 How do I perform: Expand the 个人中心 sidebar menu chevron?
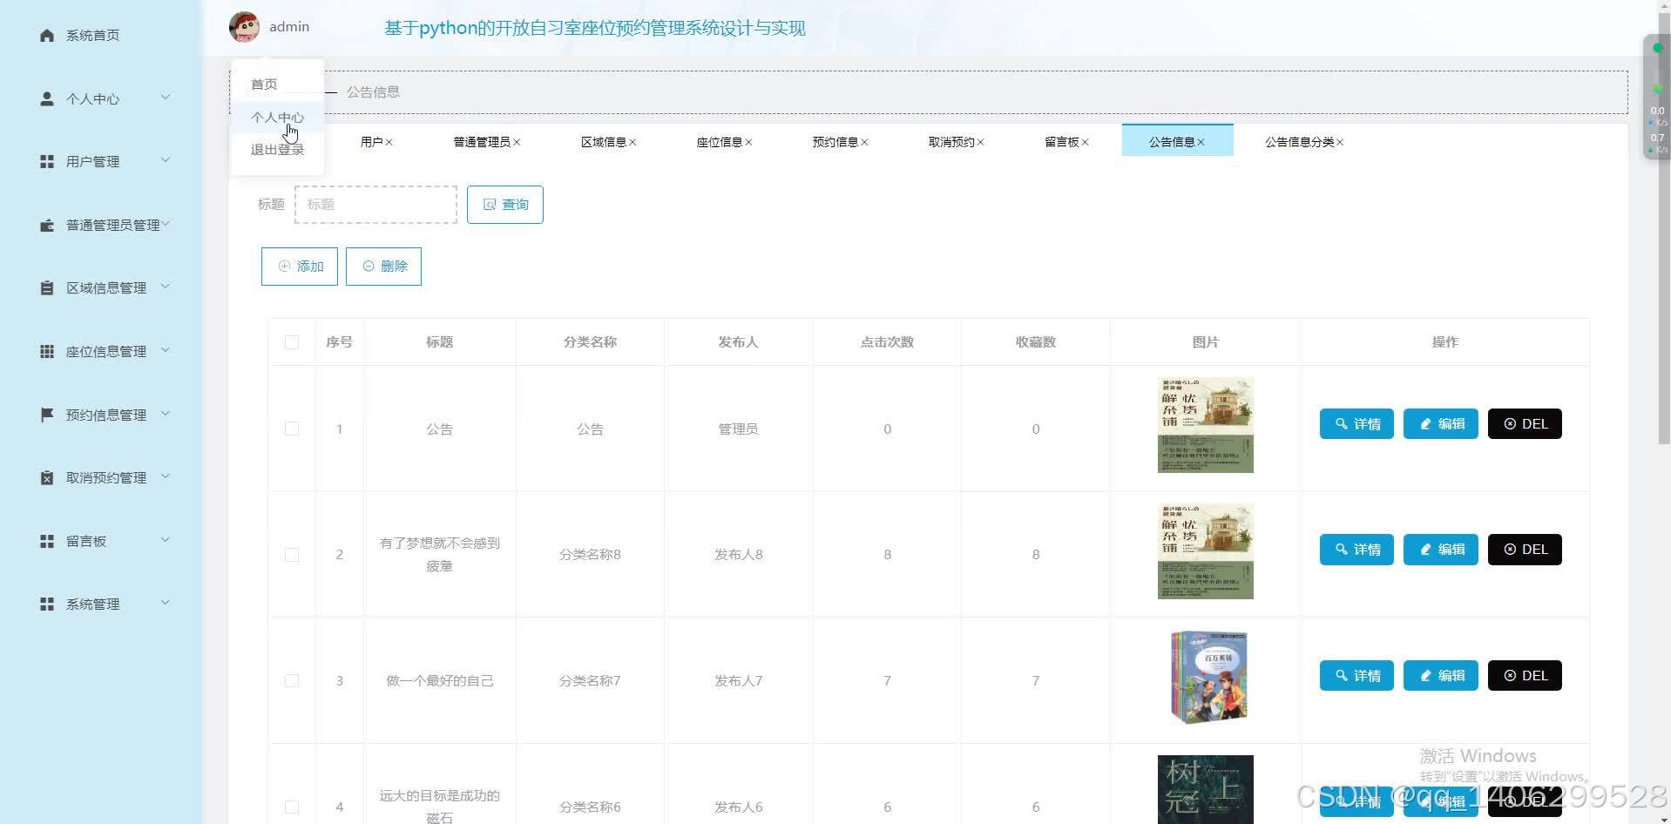tap(166, 97)
